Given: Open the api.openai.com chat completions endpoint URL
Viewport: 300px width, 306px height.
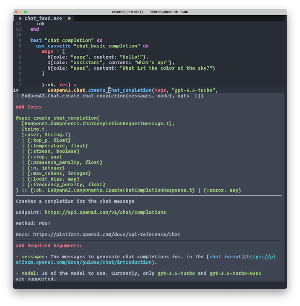Looking at the screenshot, I should (x=105, y=212).
